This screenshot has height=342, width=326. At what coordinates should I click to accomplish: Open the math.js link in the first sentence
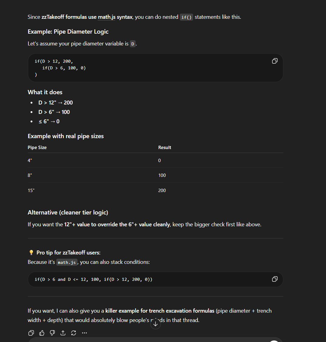[107, 17]
